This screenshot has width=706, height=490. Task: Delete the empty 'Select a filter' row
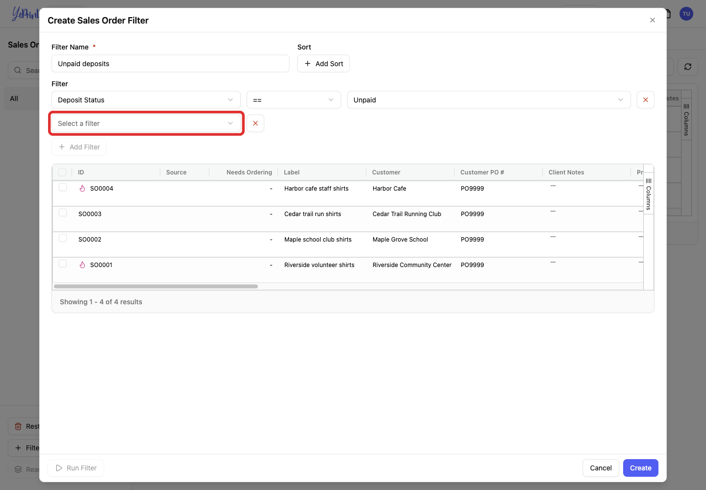(255, 123)
